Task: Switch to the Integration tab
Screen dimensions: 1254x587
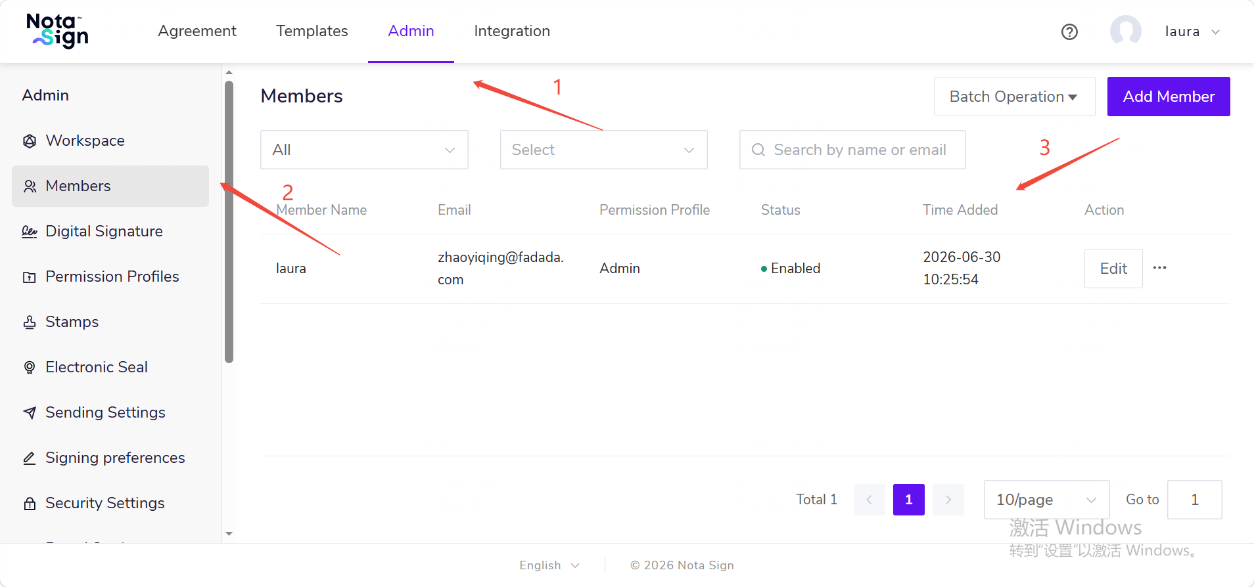Action: (x=512, y=31)
